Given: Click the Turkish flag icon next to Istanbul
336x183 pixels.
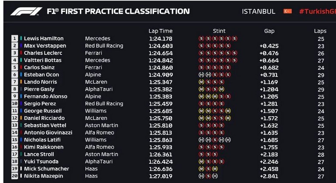Looking at the screenshot, I should pyautogui.click(x=288, y=11).
